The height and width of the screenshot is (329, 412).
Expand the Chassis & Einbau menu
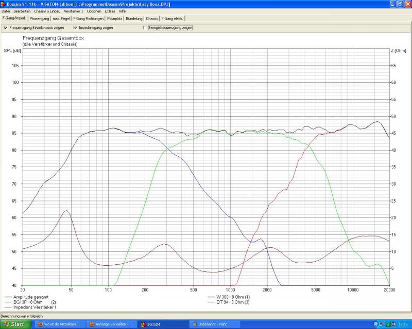(x=47, y=11)
